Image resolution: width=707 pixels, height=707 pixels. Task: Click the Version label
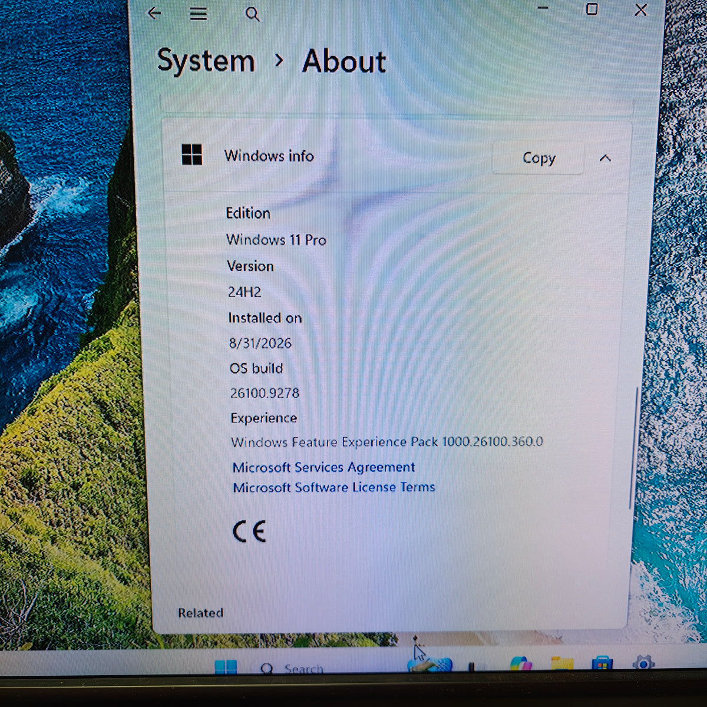250,266
